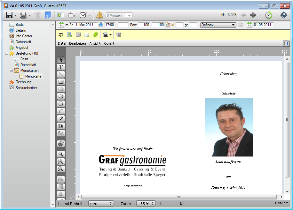This screenshot has width=293, height=210.
Task: Open the Objekt menu
Action: 109,43
